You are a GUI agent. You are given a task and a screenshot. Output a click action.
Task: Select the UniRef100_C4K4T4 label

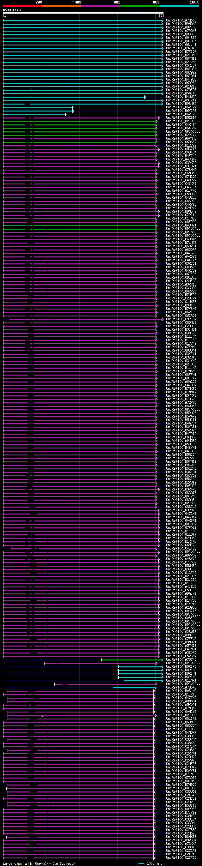pos(181,125)
